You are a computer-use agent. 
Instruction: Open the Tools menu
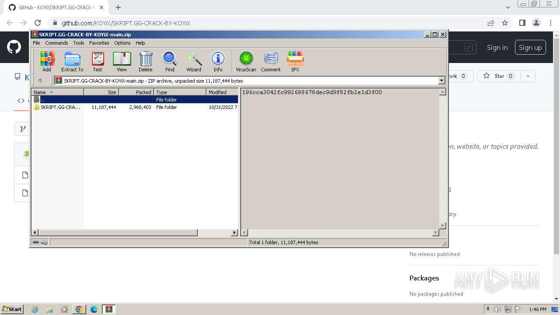pos(79,43)
